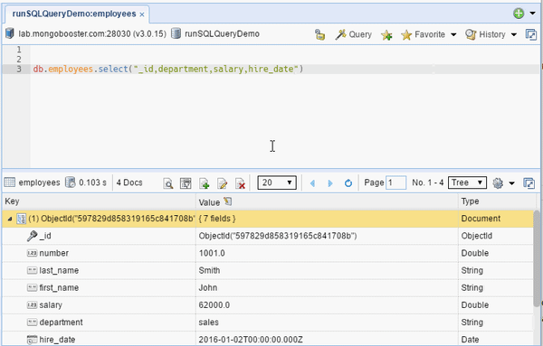Viewport: 543px width, 346px height.
Task: Maximize the results panel via expand icon
Action: 529,183
